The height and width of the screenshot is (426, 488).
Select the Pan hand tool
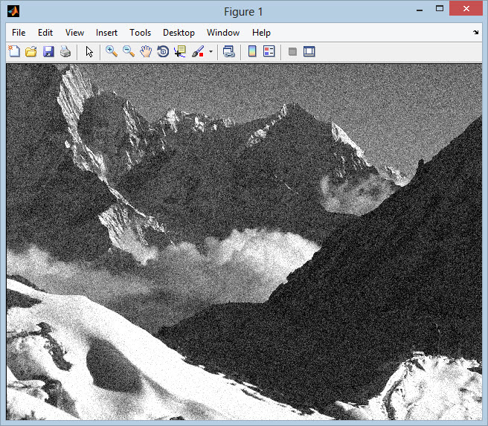click(x=146, y=51)
